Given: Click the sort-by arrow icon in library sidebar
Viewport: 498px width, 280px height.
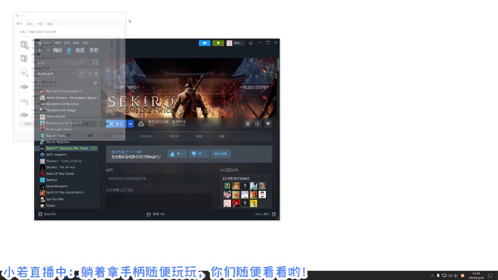Looking at the screenshot, I should tap(82, 73).
